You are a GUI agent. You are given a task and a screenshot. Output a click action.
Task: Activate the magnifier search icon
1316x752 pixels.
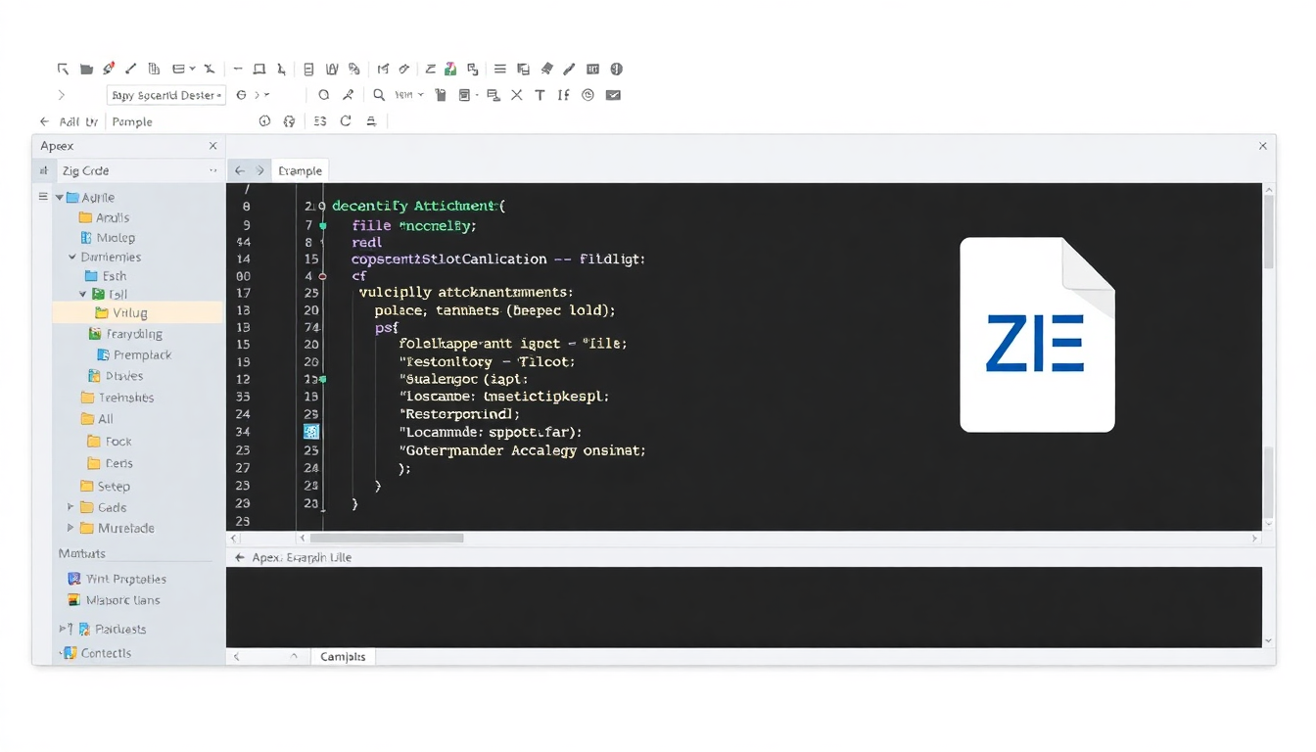point(378,95)
